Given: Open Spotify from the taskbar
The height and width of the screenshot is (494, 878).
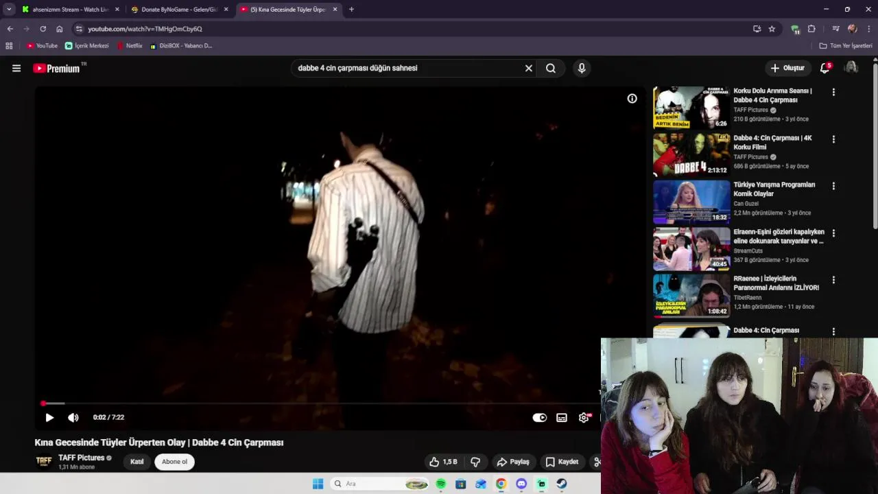Looking at the screenshot, I should (440, 484).
